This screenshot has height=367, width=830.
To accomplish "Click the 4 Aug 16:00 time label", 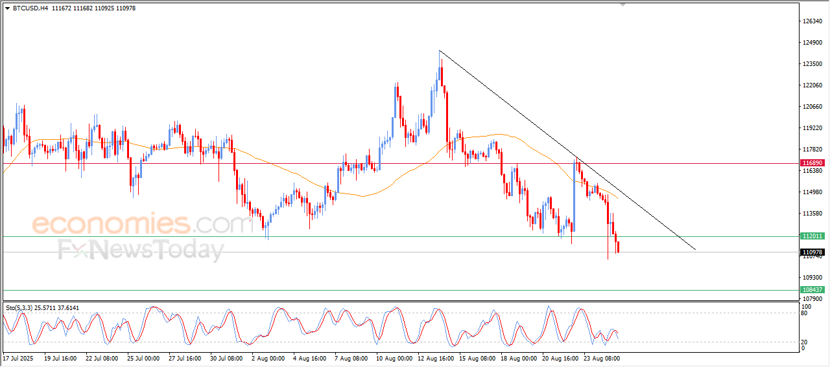I will [309, 358].
